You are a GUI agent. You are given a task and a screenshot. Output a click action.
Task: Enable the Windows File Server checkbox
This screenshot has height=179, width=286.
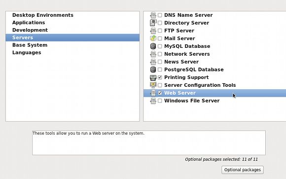(x=160, y=101)
